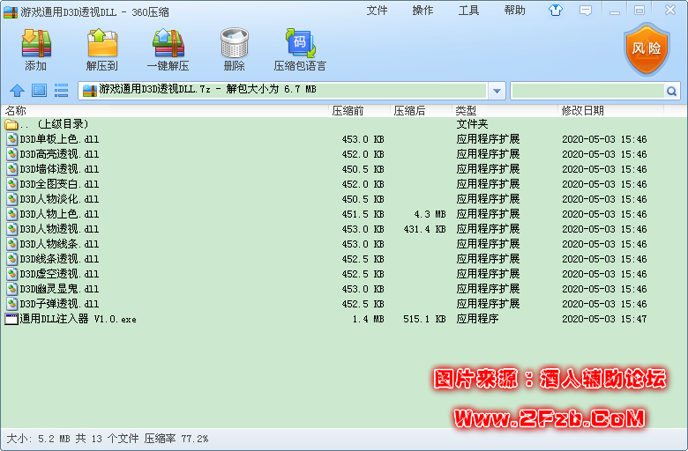Click the file icon of D3D高亮透视.dll
Image resolution: width=688 pixels, height=451 pixels.
tap(11, 154)
